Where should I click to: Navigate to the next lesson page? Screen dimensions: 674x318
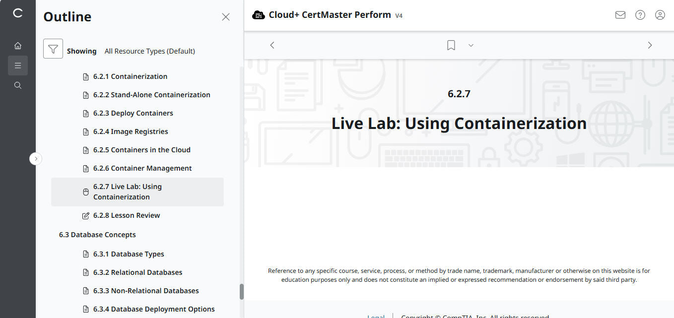650,45
